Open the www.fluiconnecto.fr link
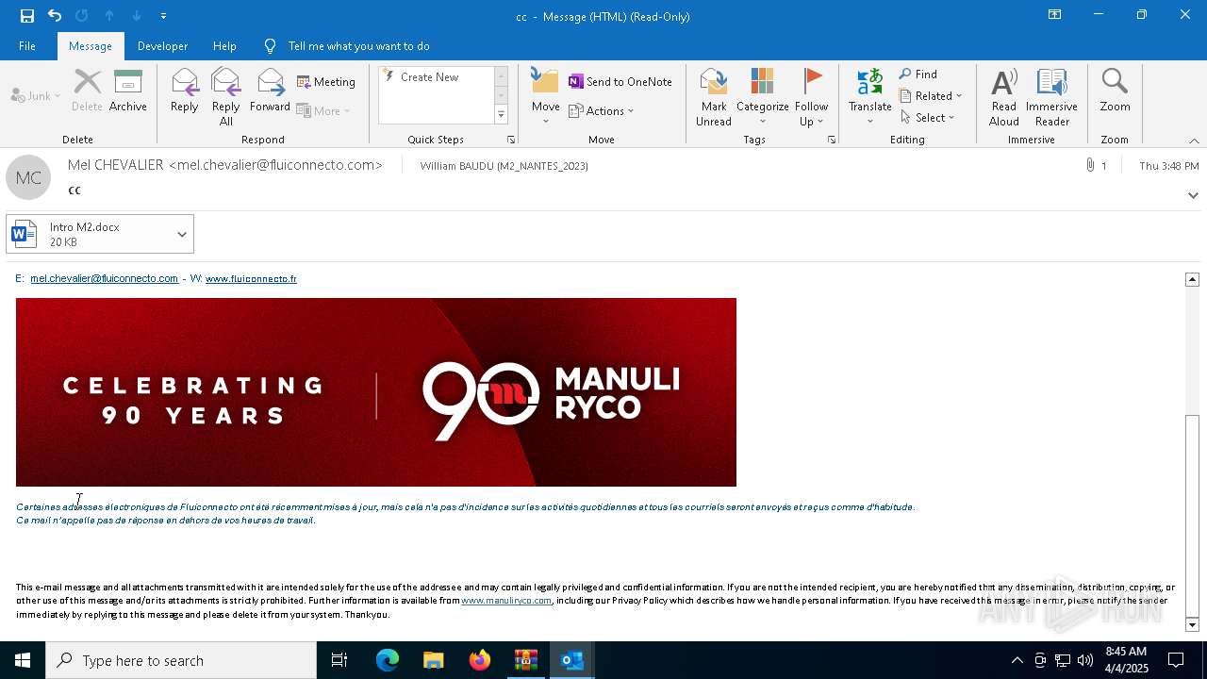 (251, 279)
